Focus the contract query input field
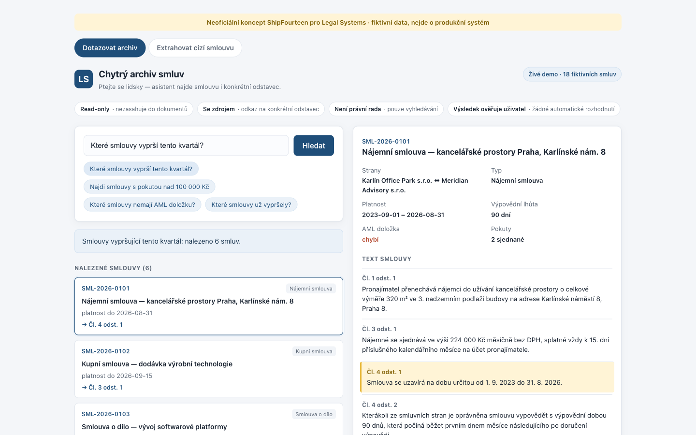The image size is (696, 435). (186, 145)
